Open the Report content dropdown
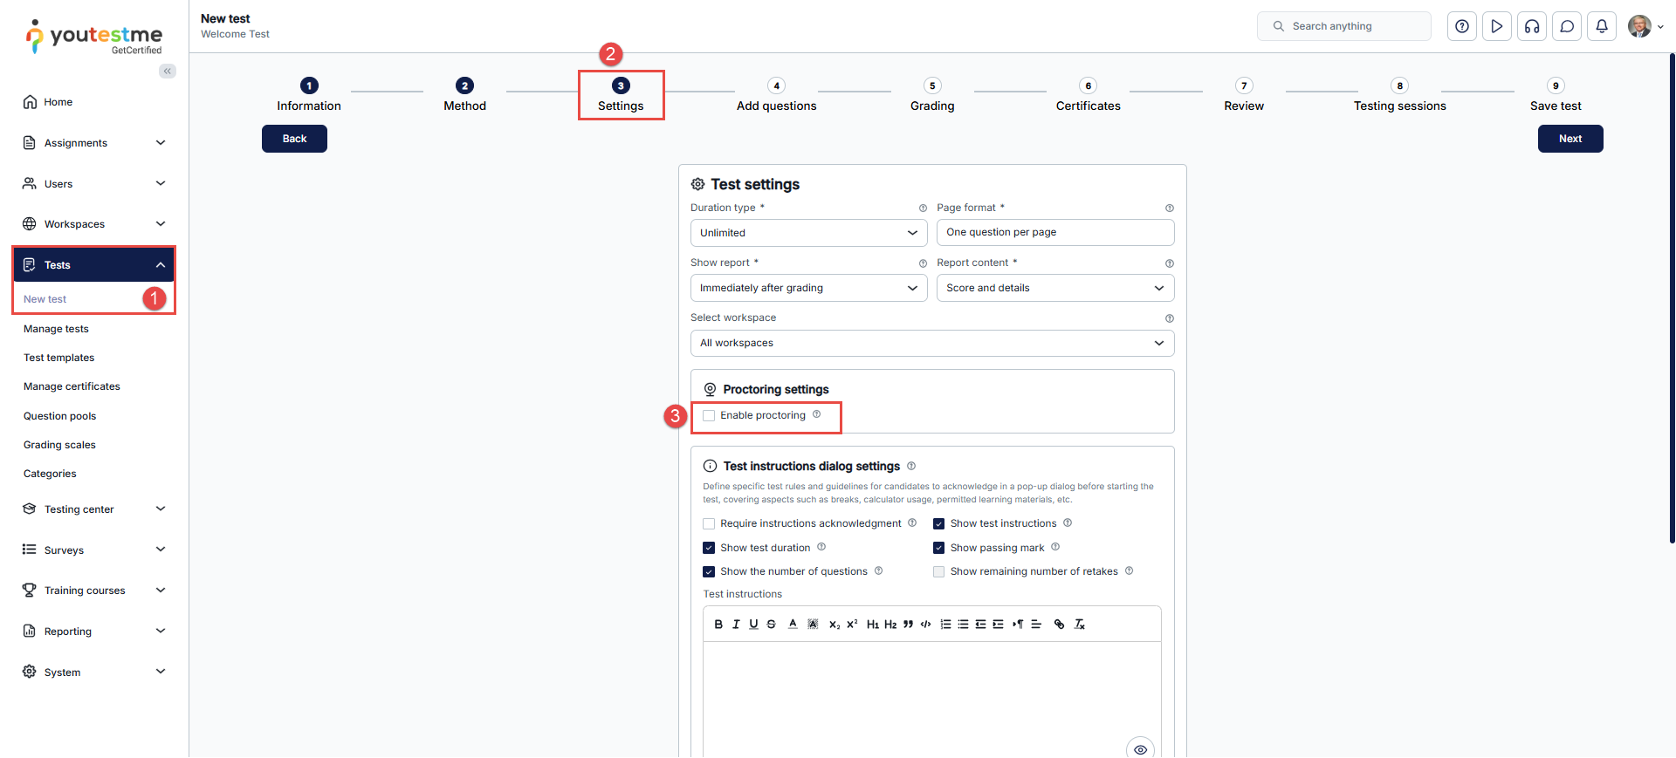This screenshot has width=1676, height=758. [1054, 288]
